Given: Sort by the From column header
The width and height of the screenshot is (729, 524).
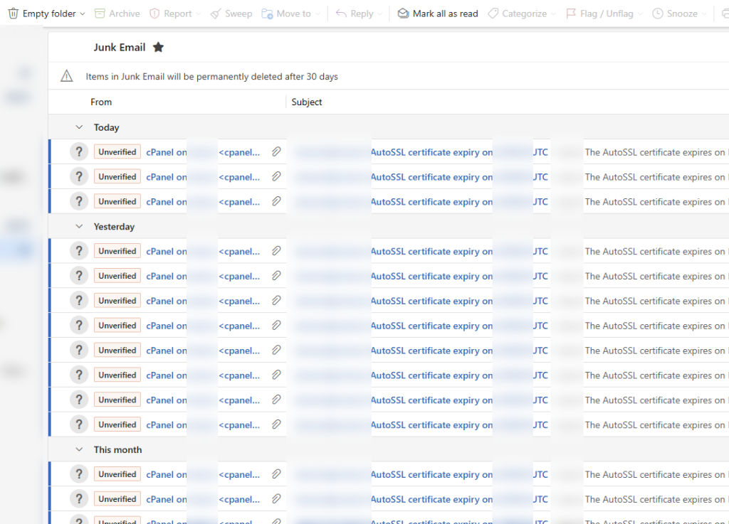Looking at the screenshot, I should click(101, 102).
